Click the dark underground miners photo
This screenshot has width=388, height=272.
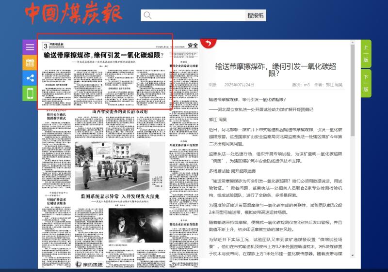click(x=136, y=226)
